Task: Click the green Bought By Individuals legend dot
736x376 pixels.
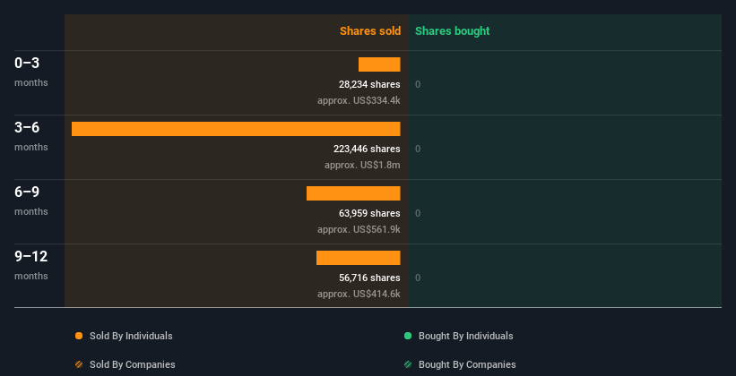Action: (408, 336)
